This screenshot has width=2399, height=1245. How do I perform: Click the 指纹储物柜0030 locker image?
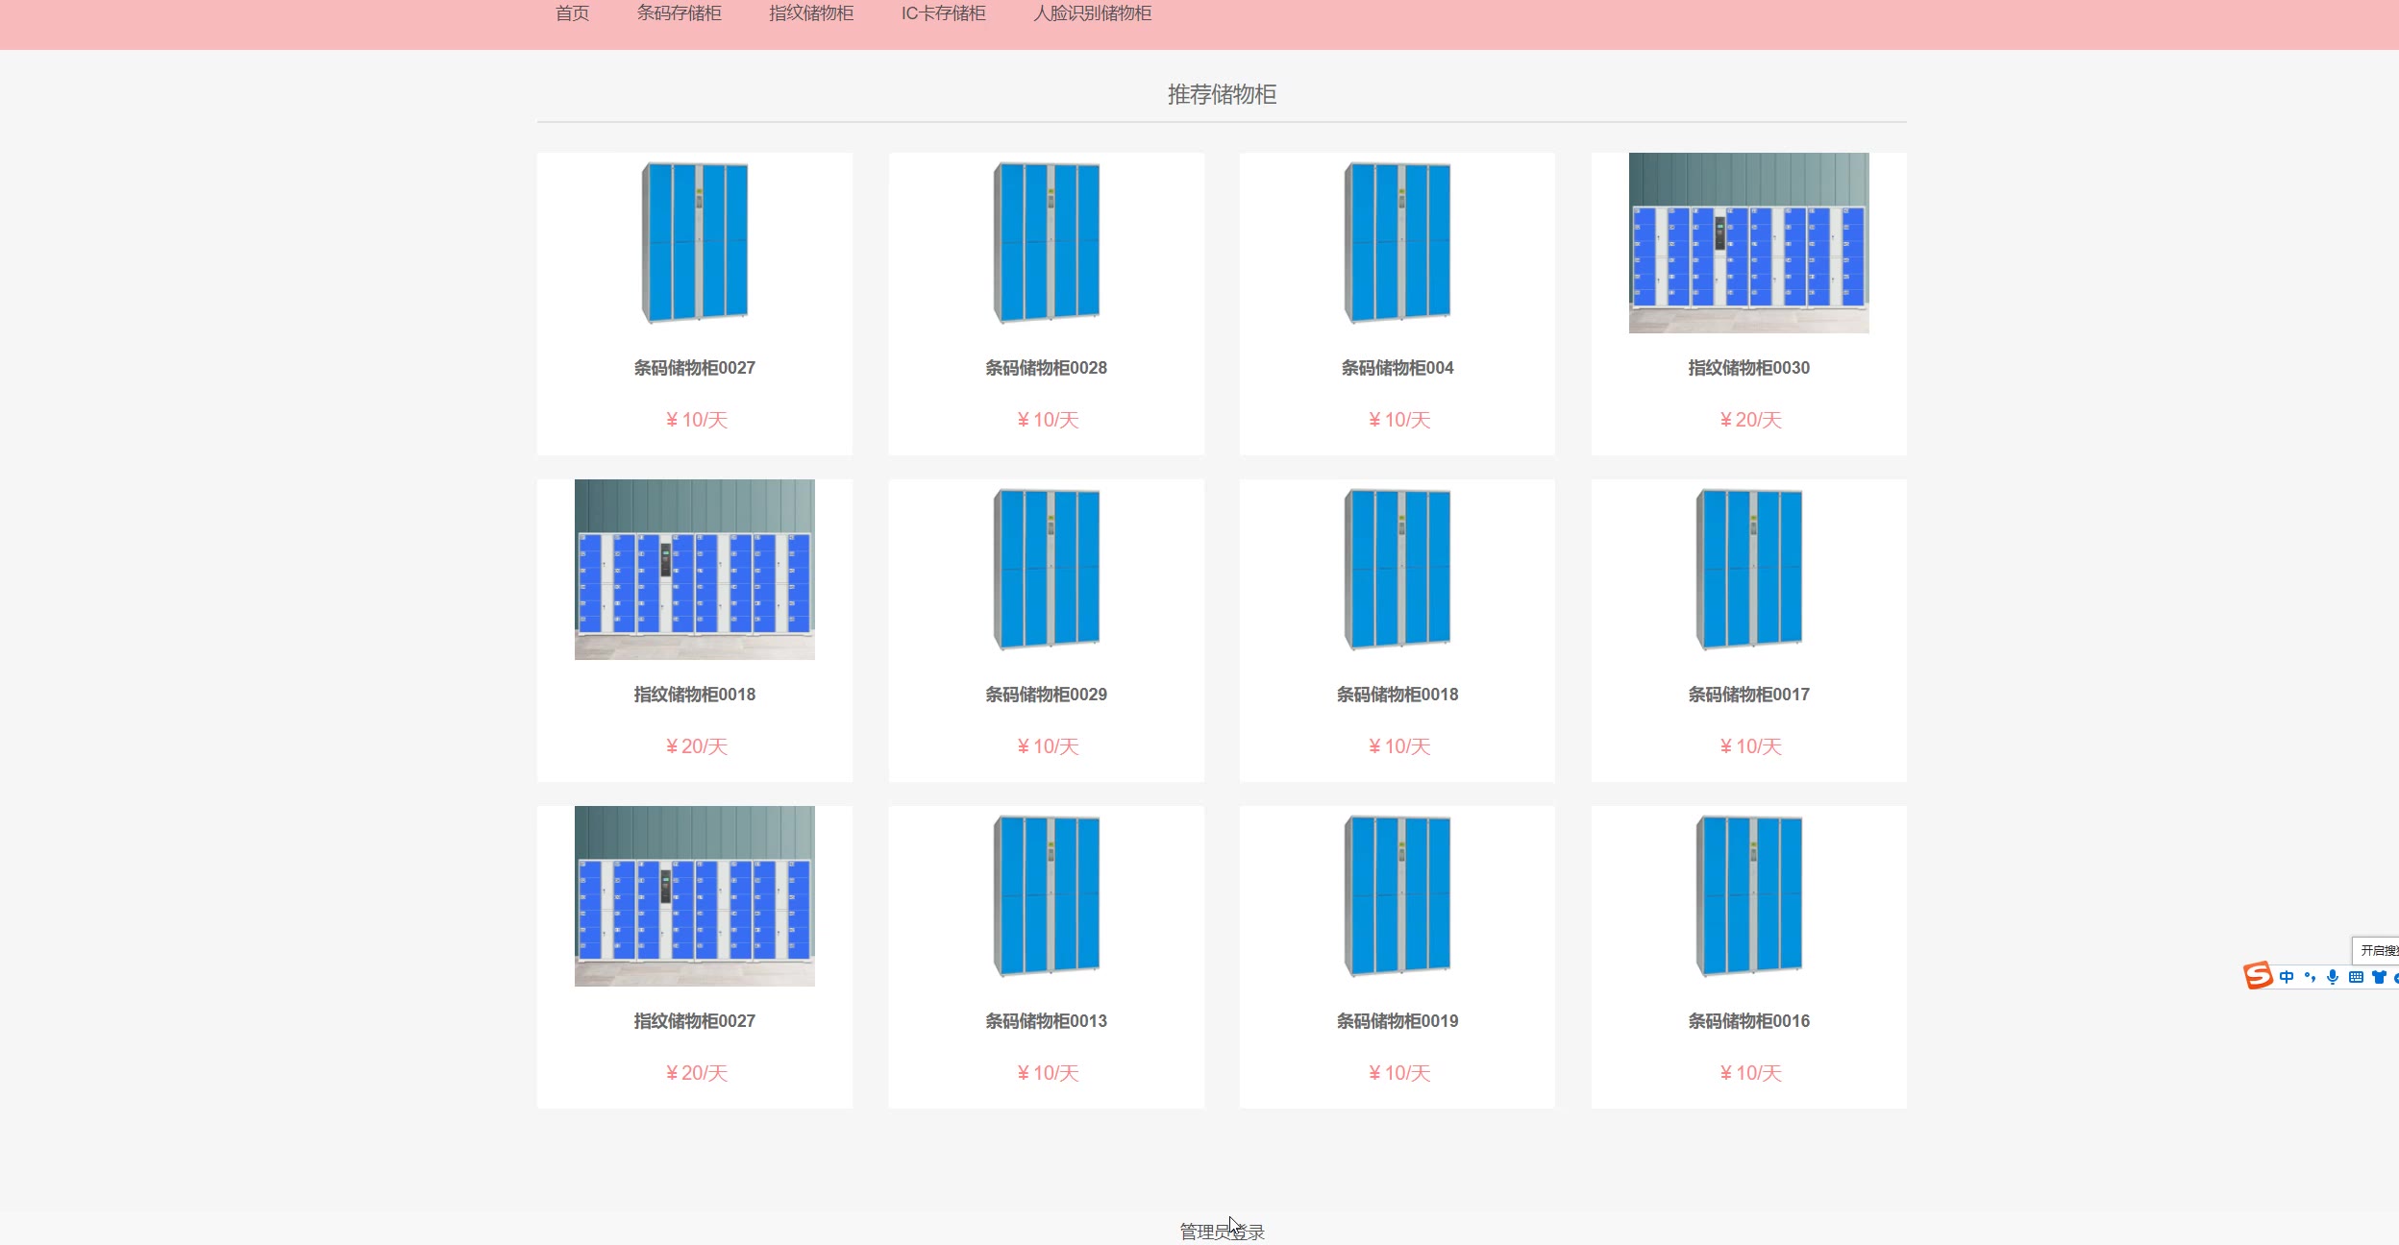click(x=1748, y=243)
